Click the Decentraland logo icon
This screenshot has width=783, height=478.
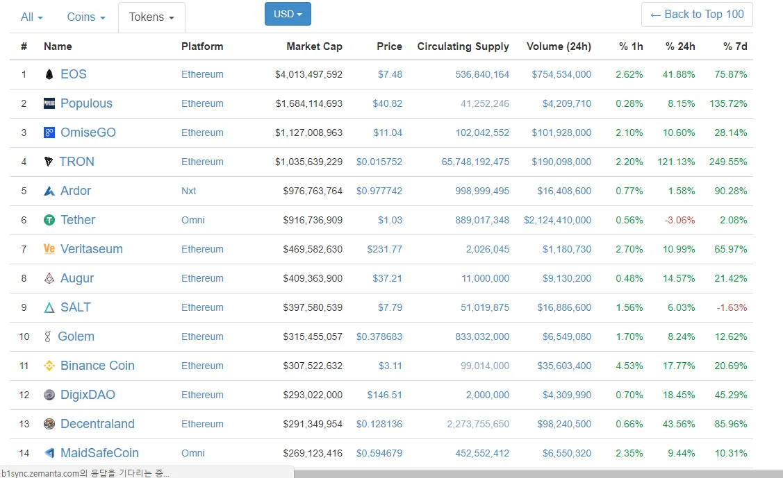point(49,424)
